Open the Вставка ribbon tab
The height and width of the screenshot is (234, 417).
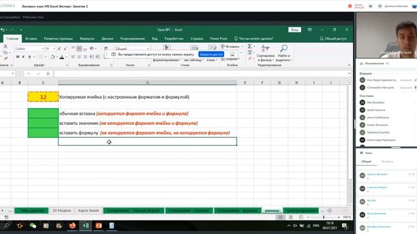(31, 38)
